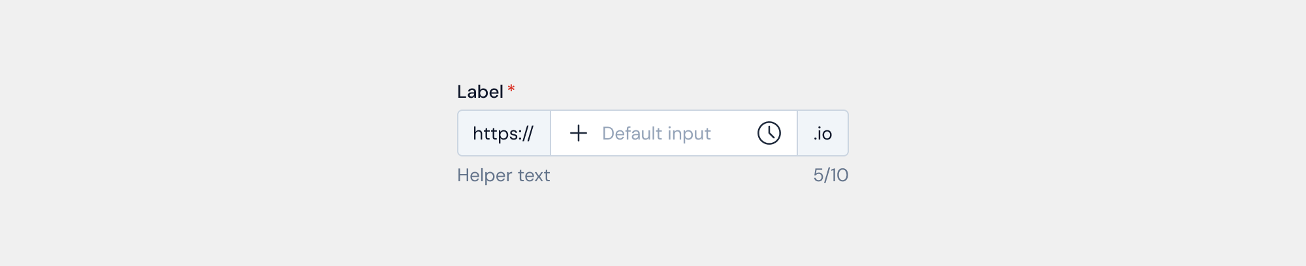Click the plus icon inside the input

pos(579,134)
